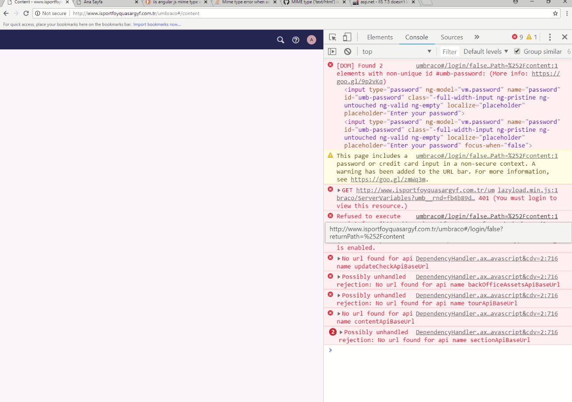Switch to the Sources tab
The height and width of the screenshot is (402, 572).
click(x=451, y=37)
